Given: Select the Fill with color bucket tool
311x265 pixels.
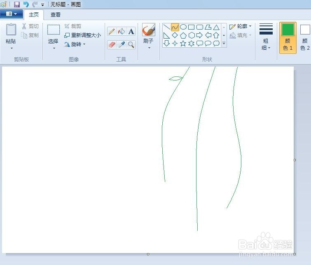Looking at the screenshot, I should point(122,31).
